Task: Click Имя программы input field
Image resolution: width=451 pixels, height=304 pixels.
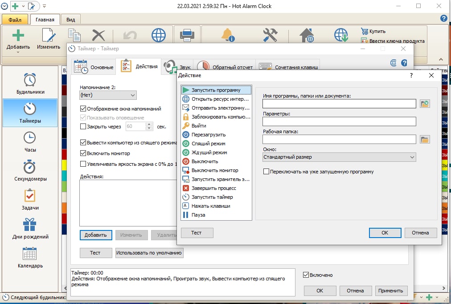Action: click(x=339, y=104)
